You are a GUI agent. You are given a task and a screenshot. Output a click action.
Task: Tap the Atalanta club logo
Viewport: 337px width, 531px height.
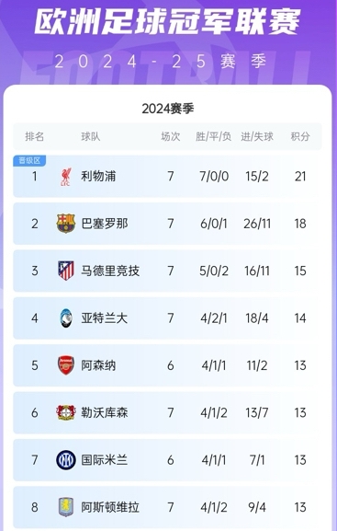[x=65, y=318]
